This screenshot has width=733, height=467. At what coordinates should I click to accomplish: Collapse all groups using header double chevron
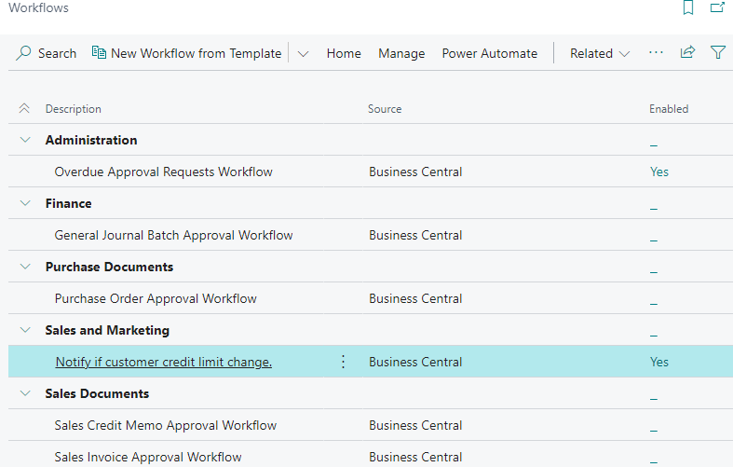[24, 109]
